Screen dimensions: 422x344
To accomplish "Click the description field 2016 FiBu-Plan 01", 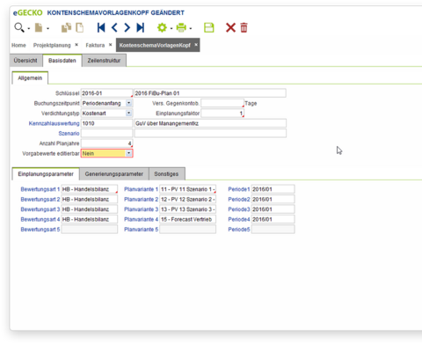I will pos(210,93).
